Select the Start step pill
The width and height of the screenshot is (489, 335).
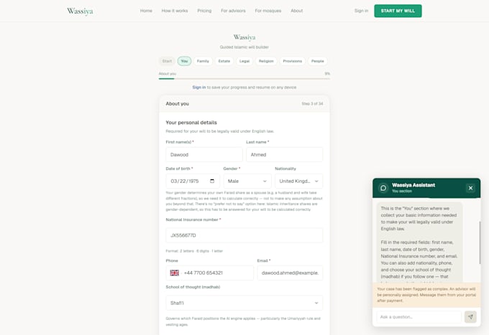click(x=167, y=61)
